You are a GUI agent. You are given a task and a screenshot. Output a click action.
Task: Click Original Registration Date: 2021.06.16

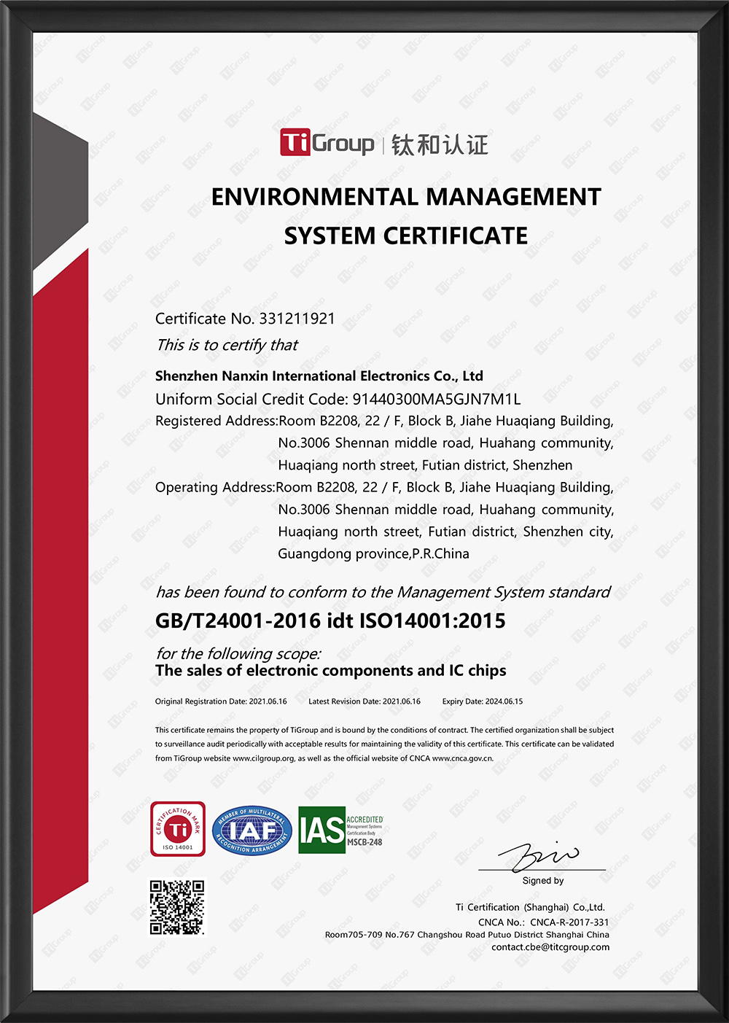221,701
